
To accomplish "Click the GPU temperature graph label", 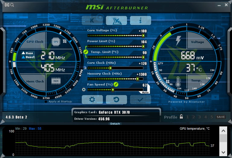I will click(195, 129).
